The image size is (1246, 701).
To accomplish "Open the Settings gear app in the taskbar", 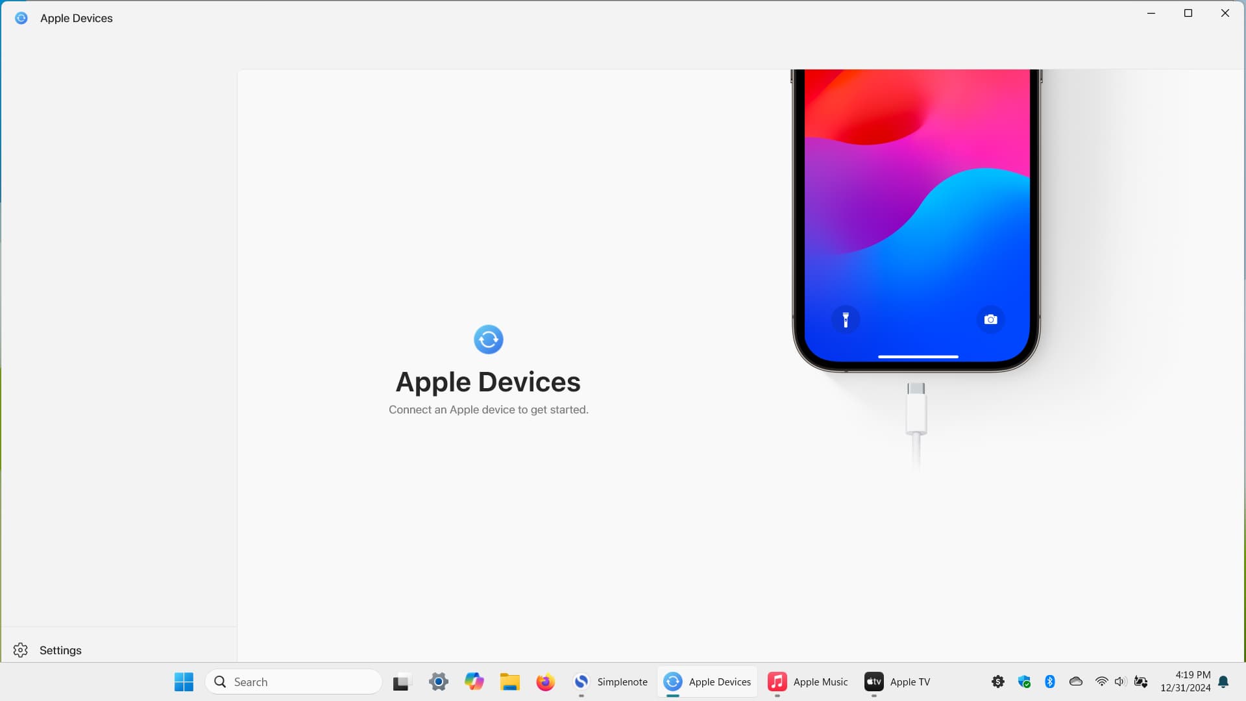I will [439, 682].
